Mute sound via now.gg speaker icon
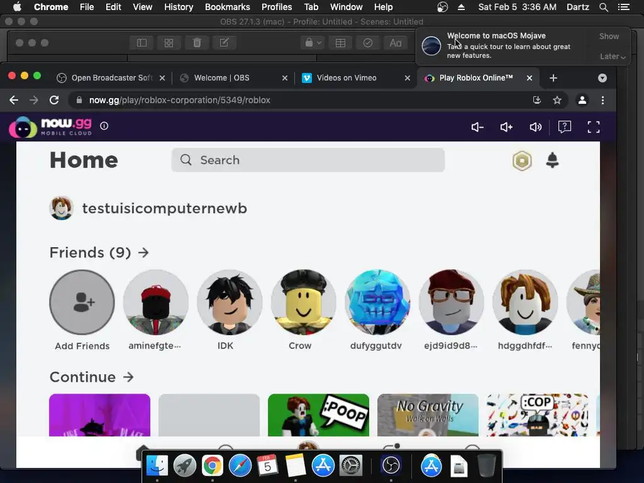644x483 pixels. [536, 127]
